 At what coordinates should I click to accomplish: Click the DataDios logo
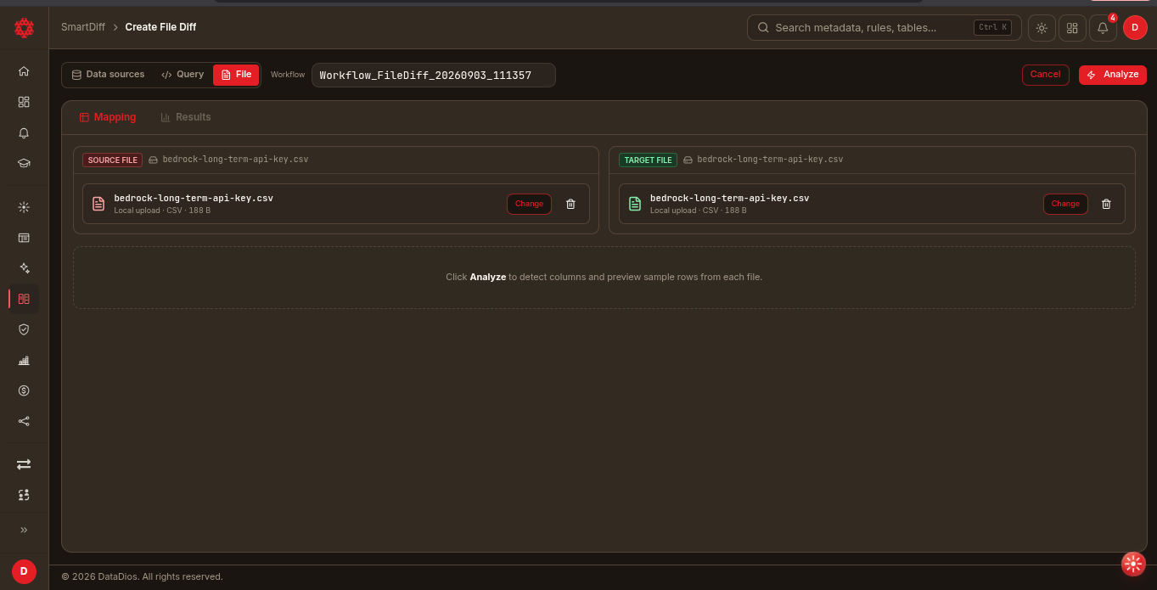click(x=24, y=28)
